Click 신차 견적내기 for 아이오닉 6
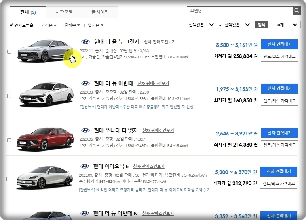Viewport: 306px width, 220px height. coord(279,171)
